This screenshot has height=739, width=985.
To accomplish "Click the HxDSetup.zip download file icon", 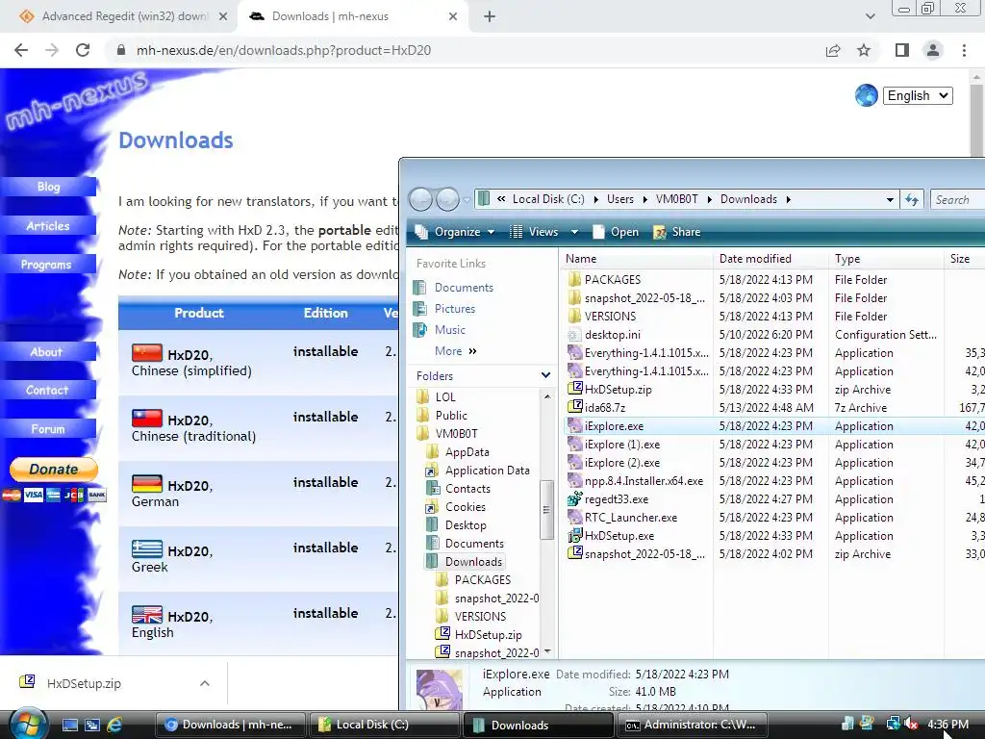I will 27,682.
